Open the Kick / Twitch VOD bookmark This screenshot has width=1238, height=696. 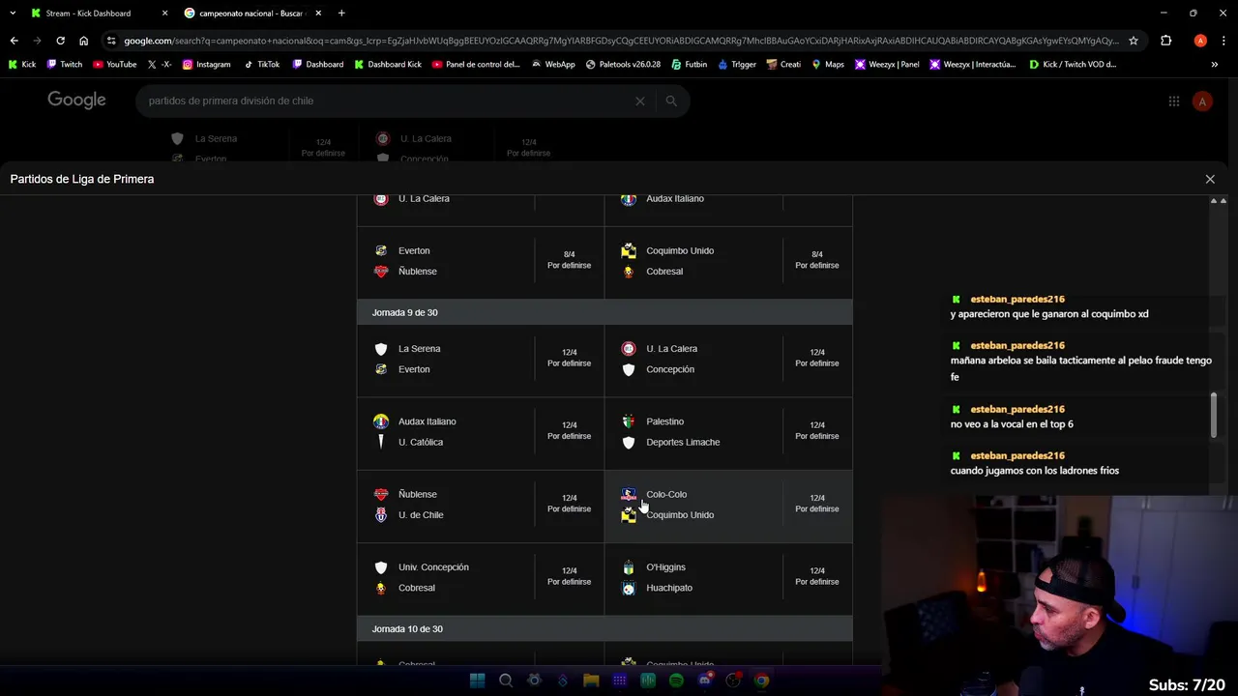click(1073, 65)
